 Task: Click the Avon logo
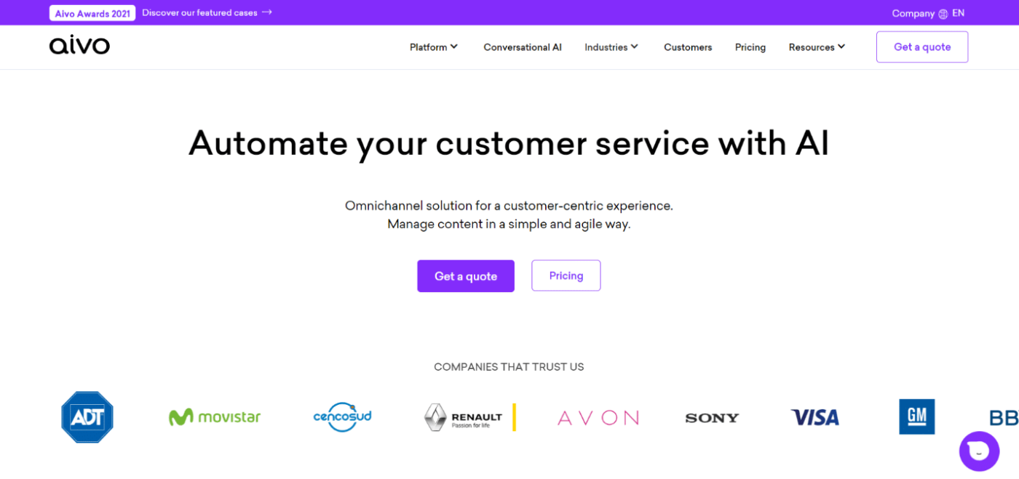click(598, 418)
